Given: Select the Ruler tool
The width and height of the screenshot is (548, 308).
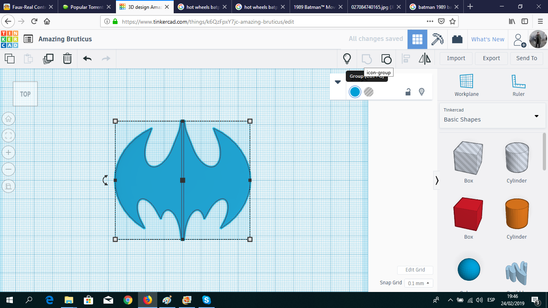Looking at the screenshot, I should point(518,85).
